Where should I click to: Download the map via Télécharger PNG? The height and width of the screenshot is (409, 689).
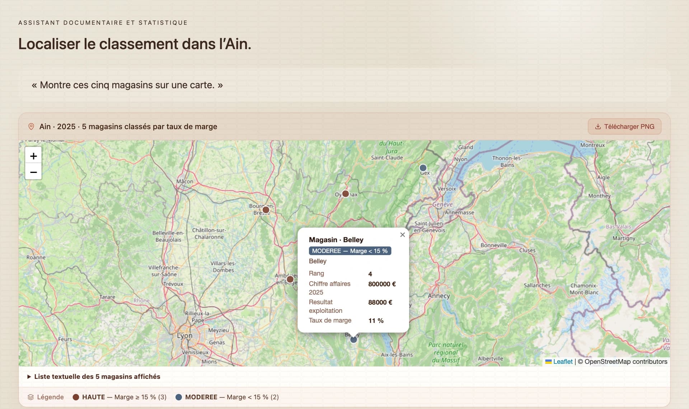point(624,127)
